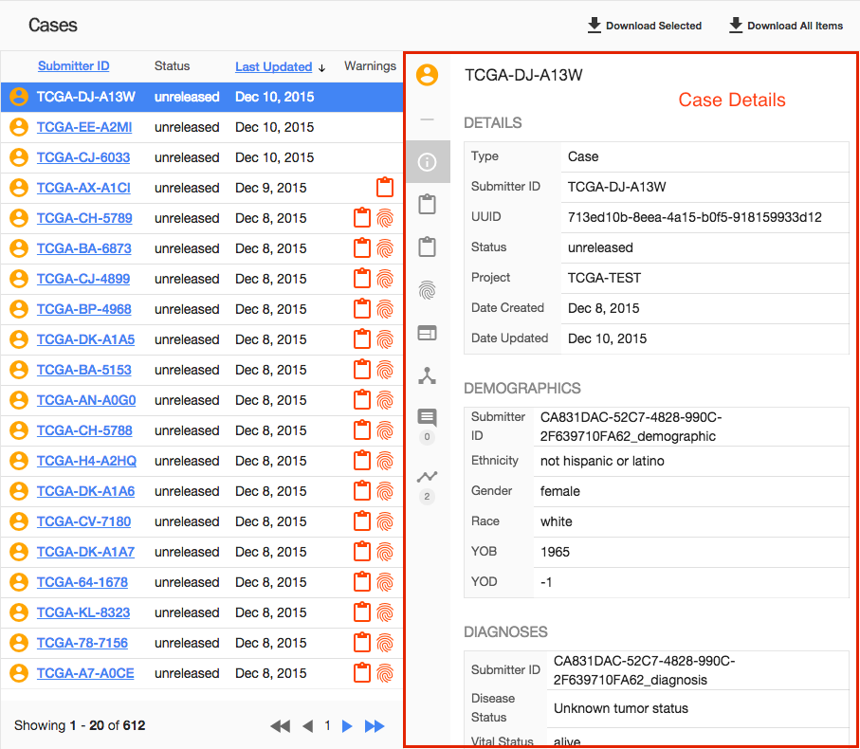Click Download All Items button
Image resolution: width=860 pixels, height=749 pixels.
coord(786,26)
